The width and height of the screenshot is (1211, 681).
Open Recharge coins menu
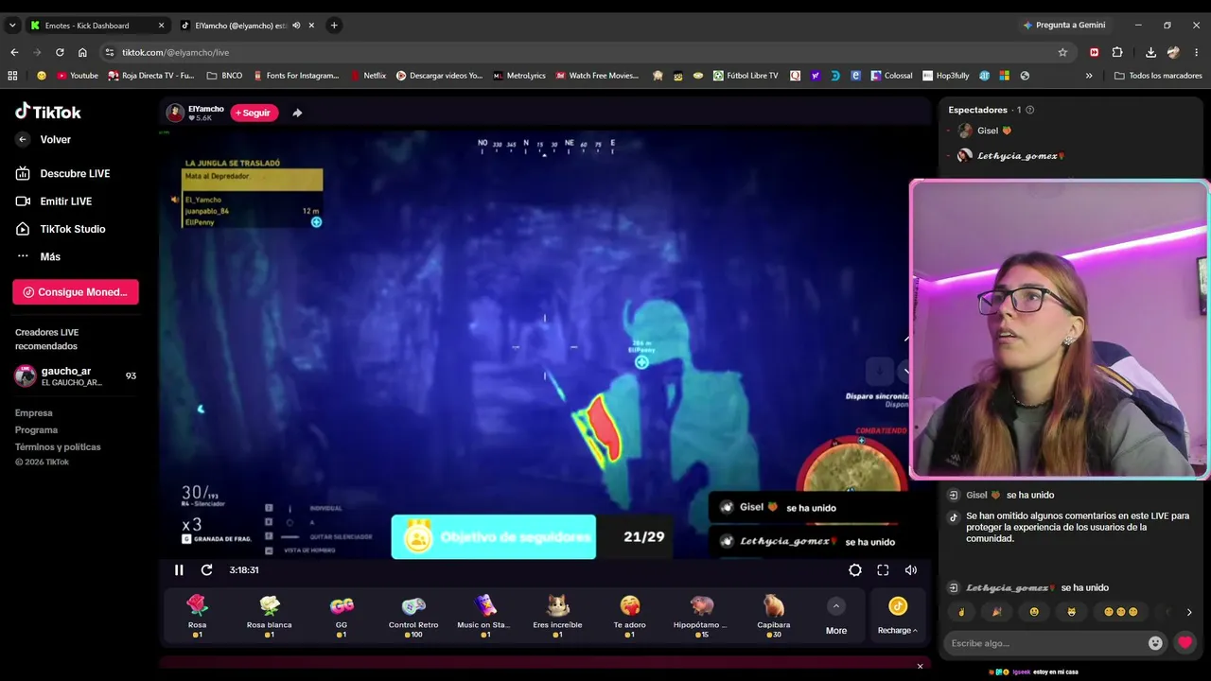[897, 616]
